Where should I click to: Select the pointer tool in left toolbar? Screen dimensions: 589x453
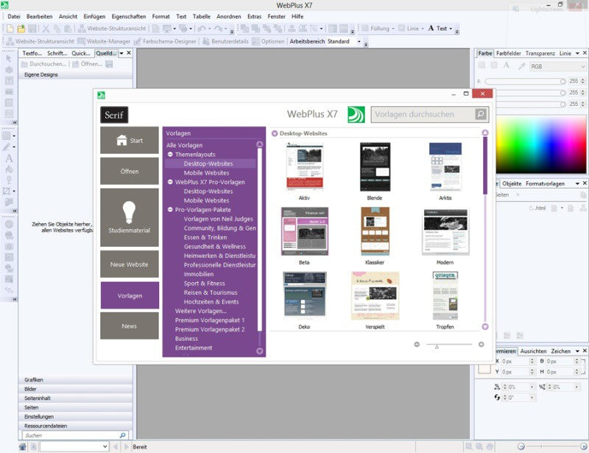coord(9,59)
